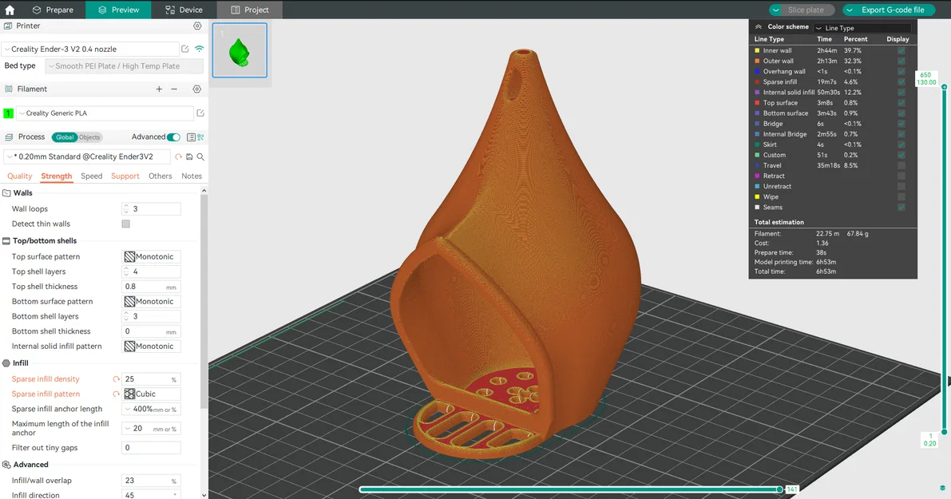Open the Top surface pattern dropdown

point(151,257)
